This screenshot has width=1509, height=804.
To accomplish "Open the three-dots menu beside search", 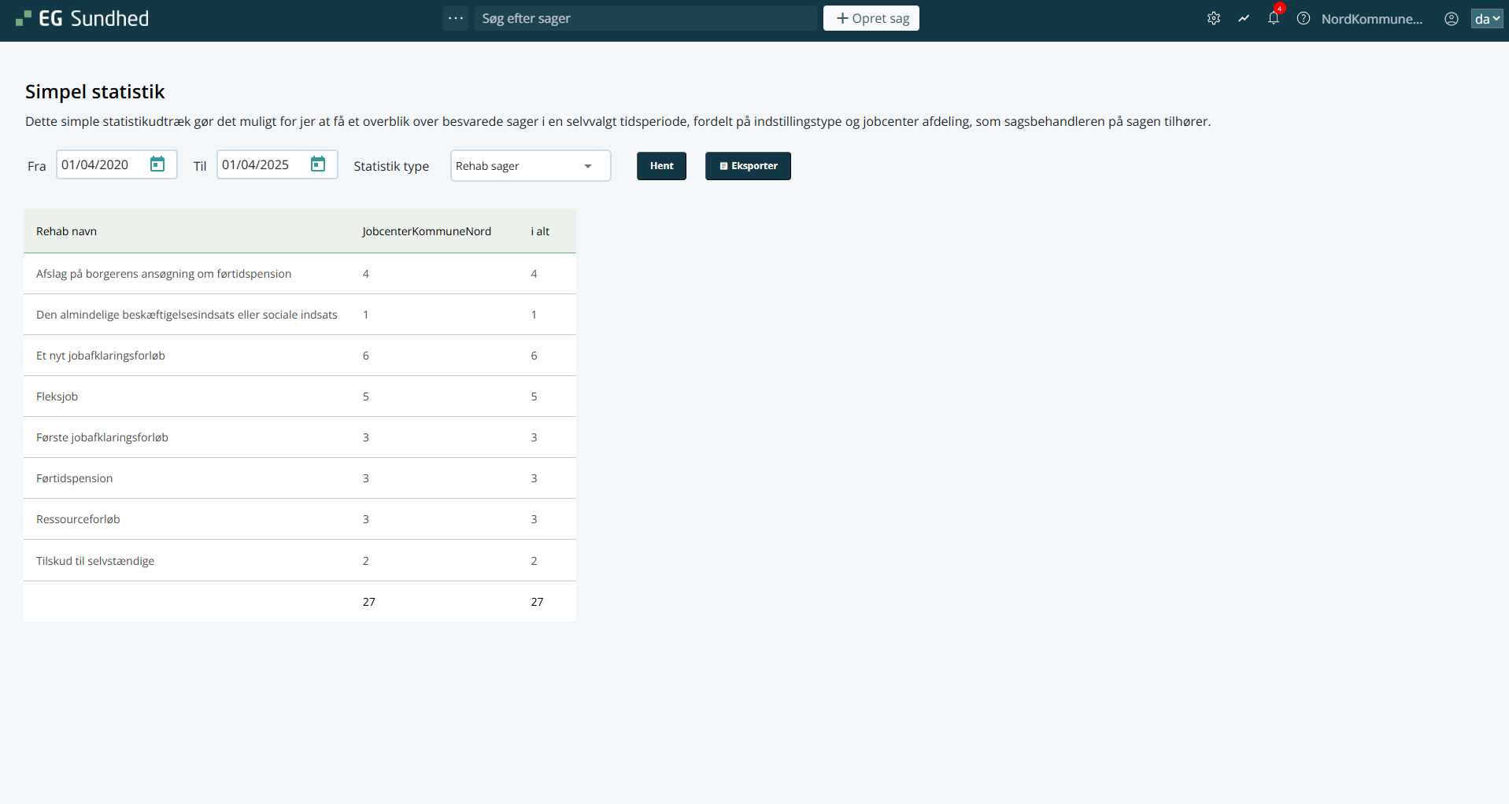I will click(x=456, y=18).
